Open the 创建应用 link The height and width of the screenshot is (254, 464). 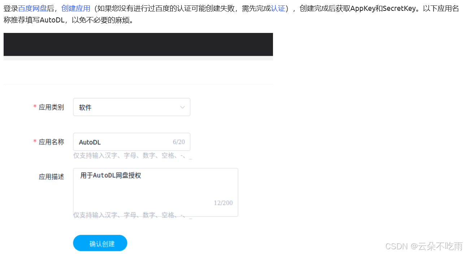click(x=76, y=9)
